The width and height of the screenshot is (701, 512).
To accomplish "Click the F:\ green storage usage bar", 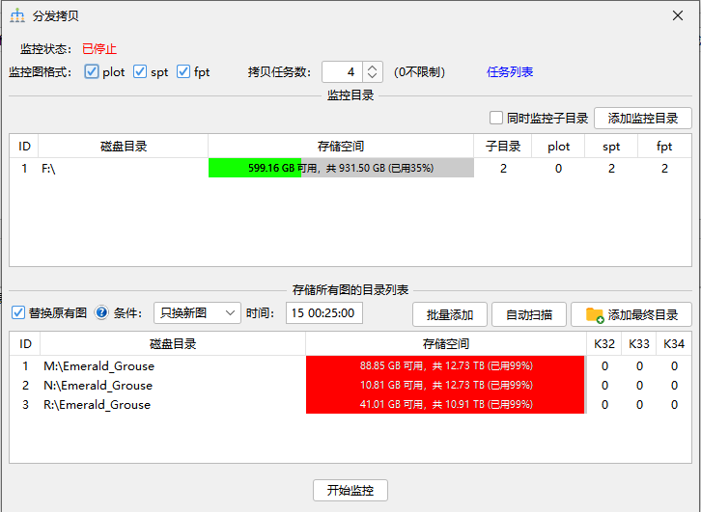I will pyautogui.click(x=255, y=168).
